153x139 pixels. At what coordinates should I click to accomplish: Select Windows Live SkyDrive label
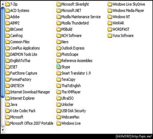[x=129, y=4]
